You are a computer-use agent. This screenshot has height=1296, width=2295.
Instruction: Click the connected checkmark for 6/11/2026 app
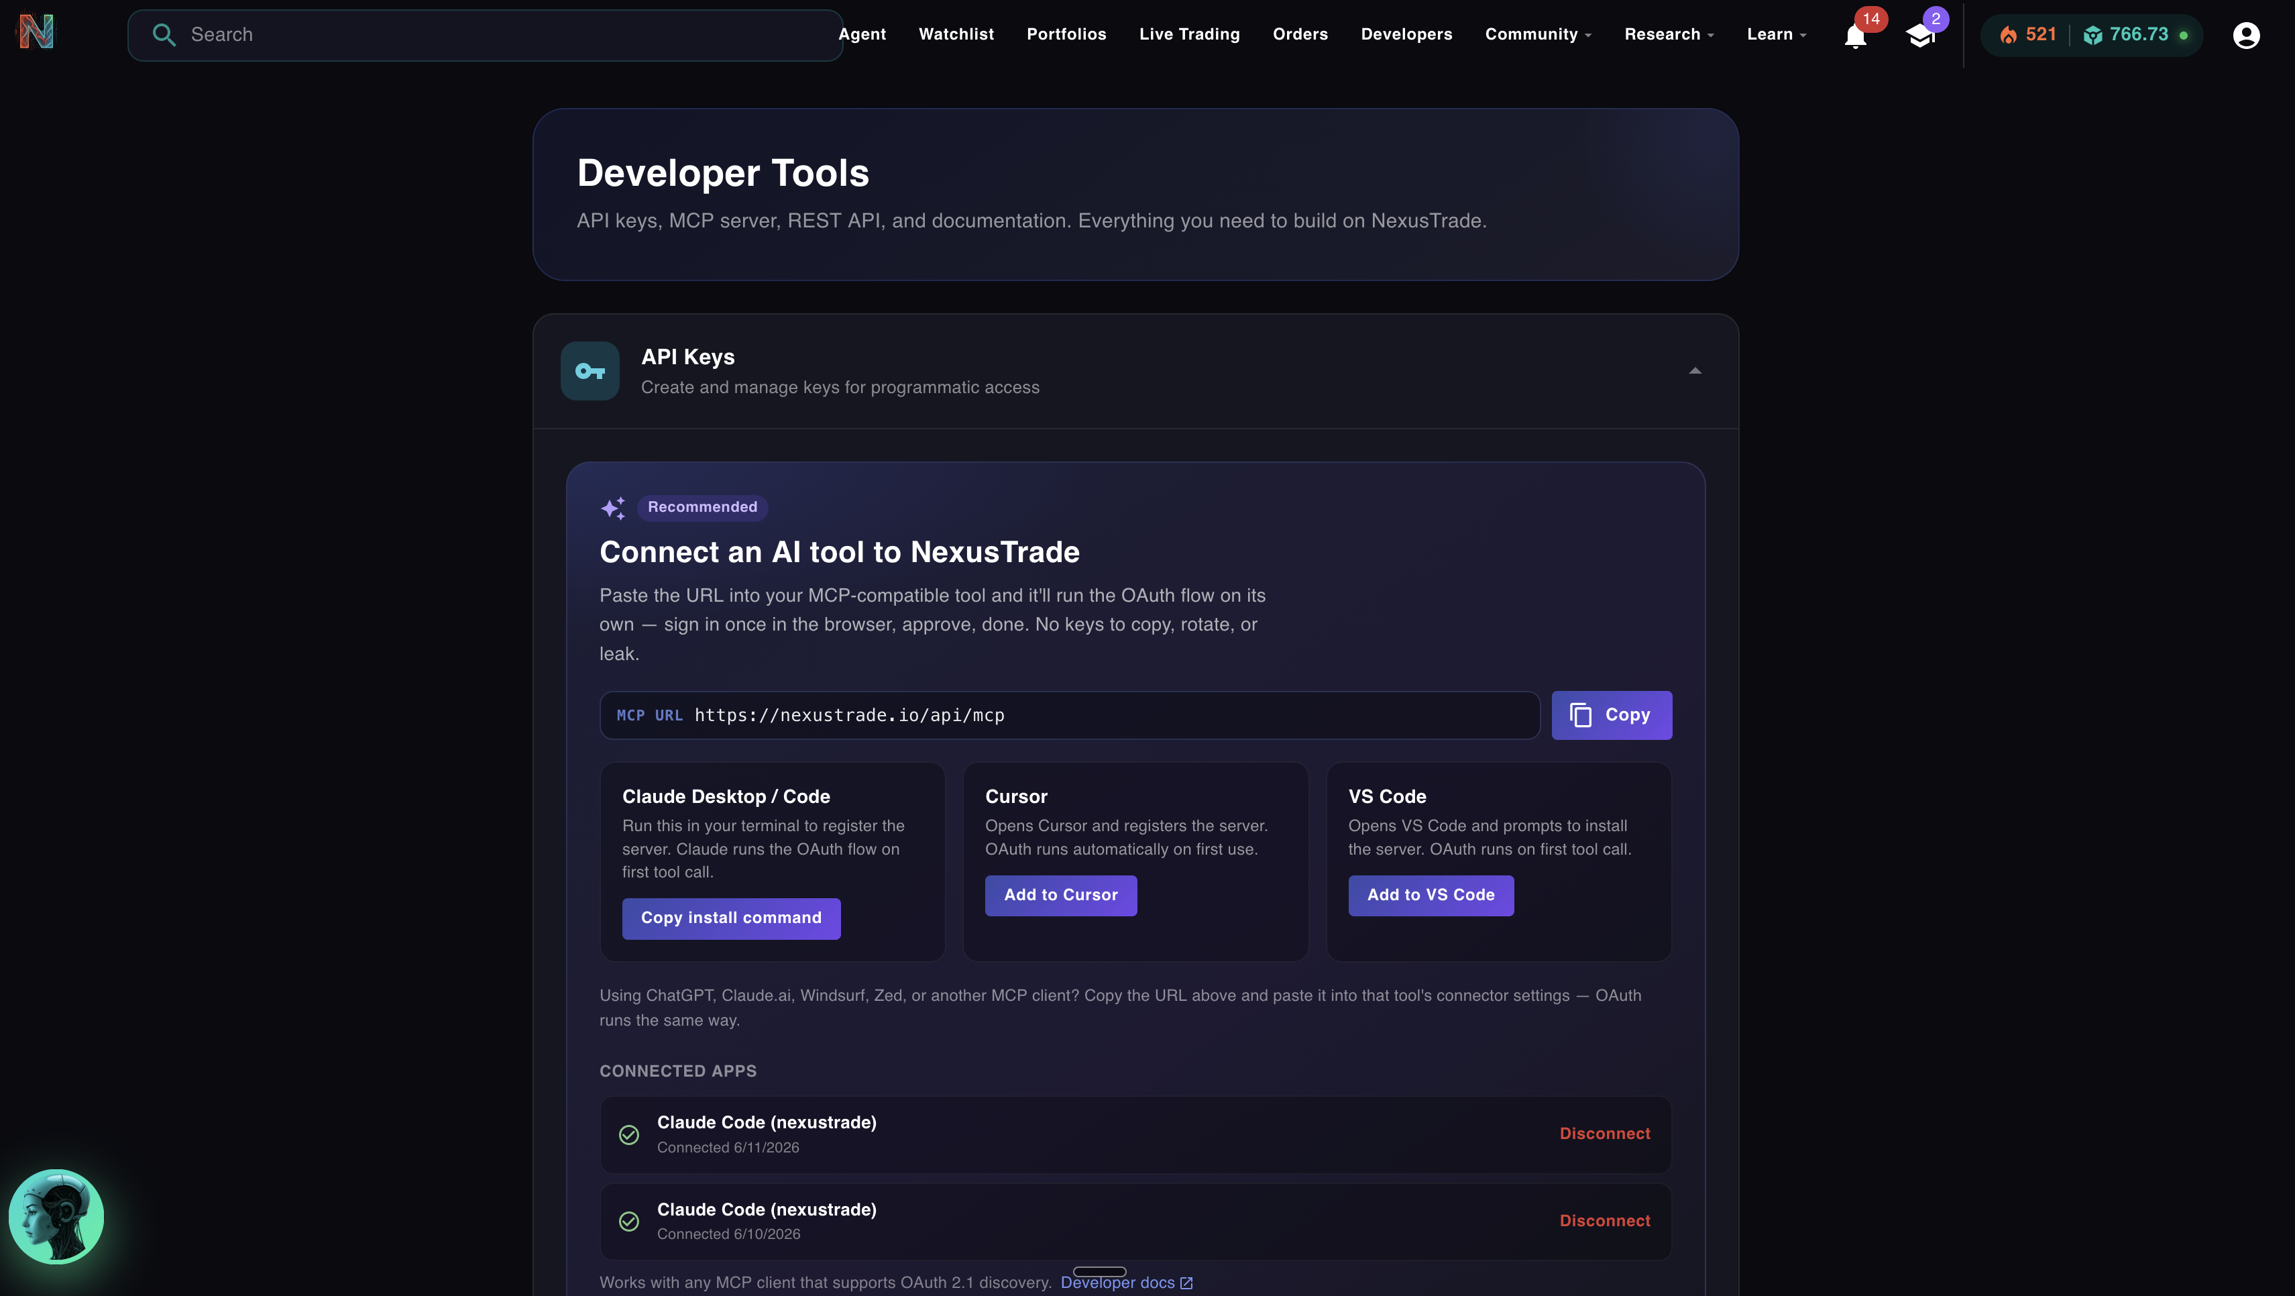point(629,1134)
